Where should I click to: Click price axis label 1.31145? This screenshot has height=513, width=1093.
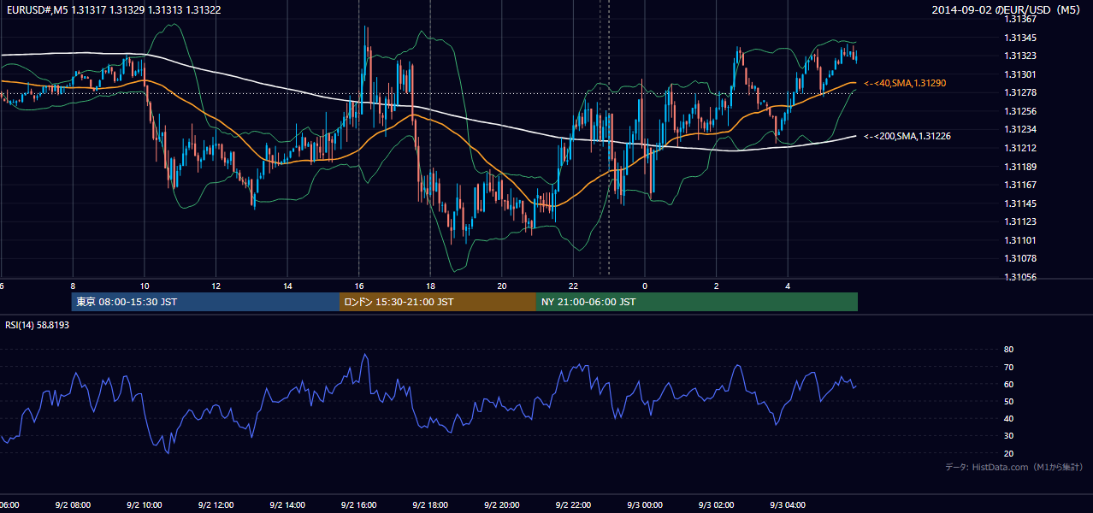[1020, 203]
